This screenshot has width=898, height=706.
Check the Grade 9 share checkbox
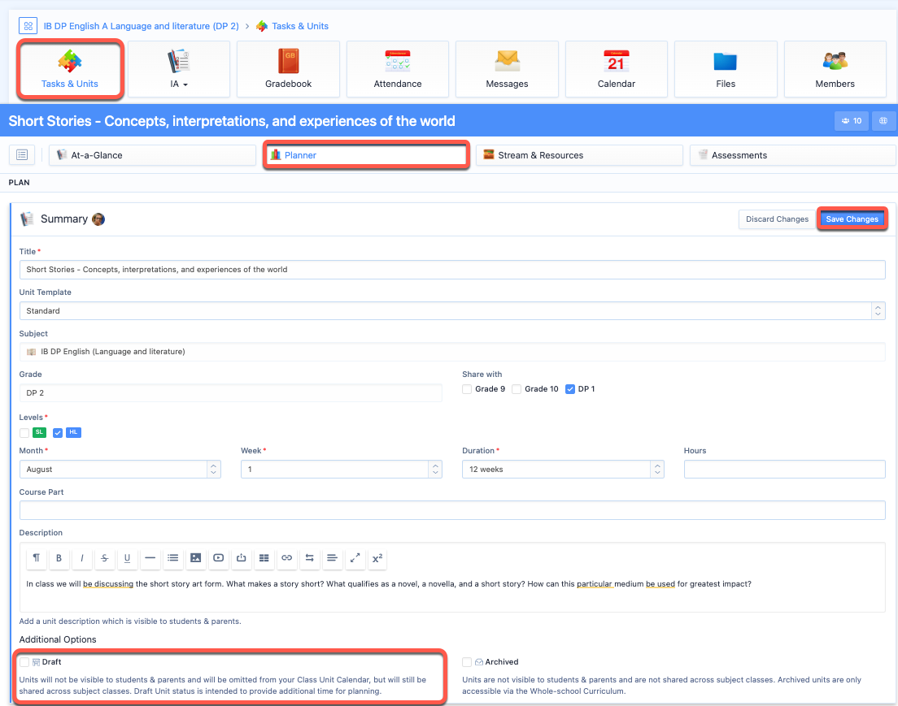pos(468,389)
